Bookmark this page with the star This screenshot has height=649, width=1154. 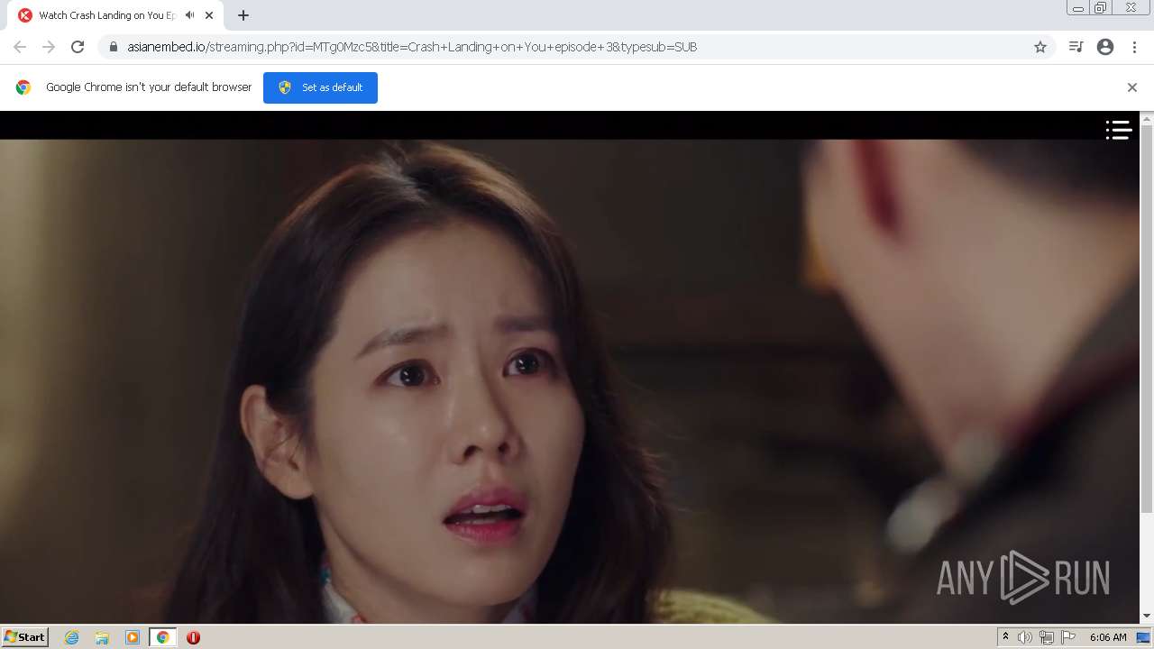1040,47
